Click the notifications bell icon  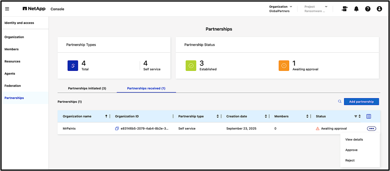pos(356,9)
